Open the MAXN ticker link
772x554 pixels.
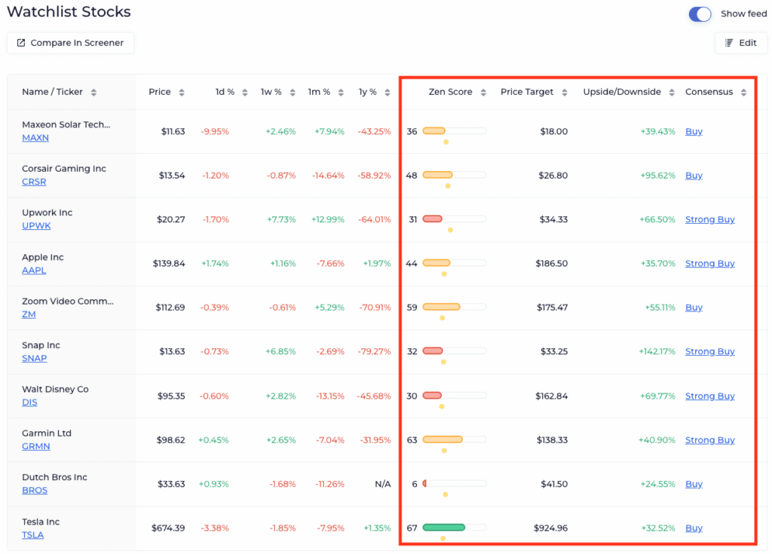34,138
